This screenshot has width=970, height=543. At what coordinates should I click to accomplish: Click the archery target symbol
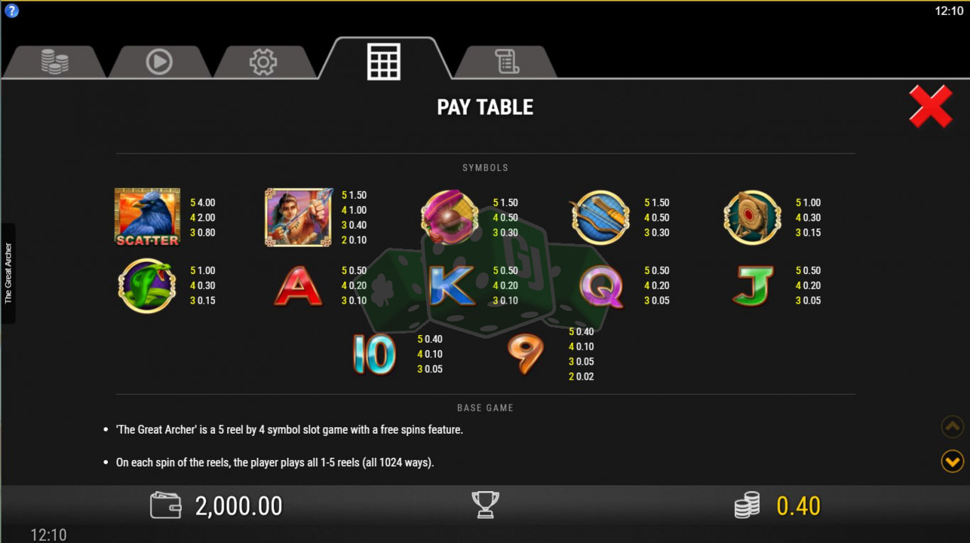point(752,217)
